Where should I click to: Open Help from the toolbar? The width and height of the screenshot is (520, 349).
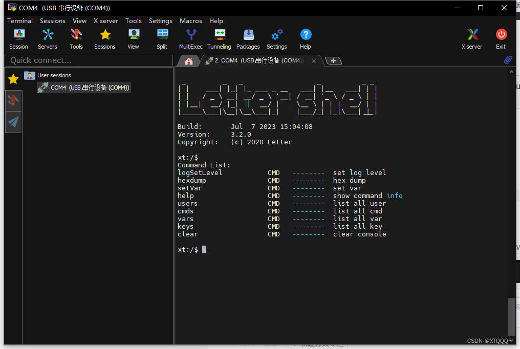coord(305,35)
